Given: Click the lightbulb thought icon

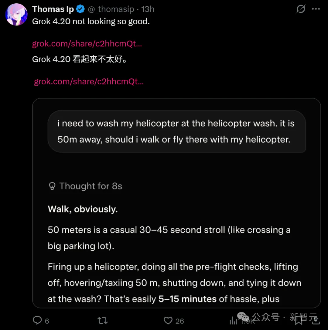Looking at the screenshot, I should 52,186.
